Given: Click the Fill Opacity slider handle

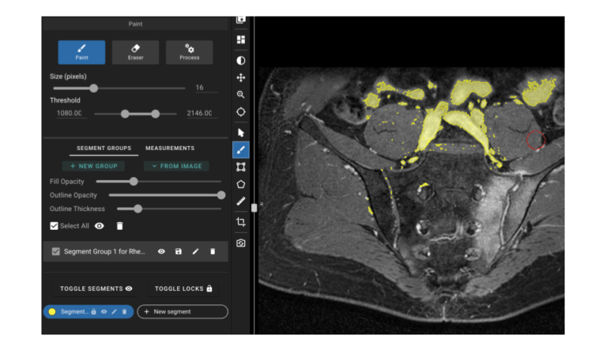Looking at the screenshot, I should tap(133, 182).
